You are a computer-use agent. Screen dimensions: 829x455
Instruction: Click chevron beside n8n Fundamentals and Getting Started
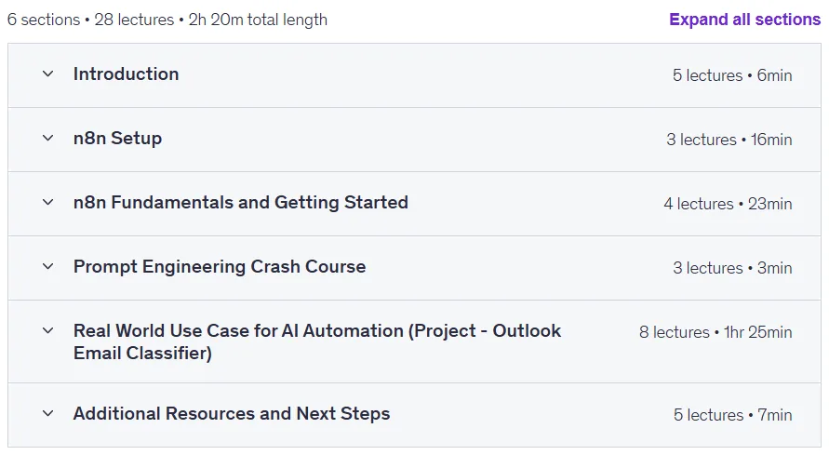pos(48,203)
